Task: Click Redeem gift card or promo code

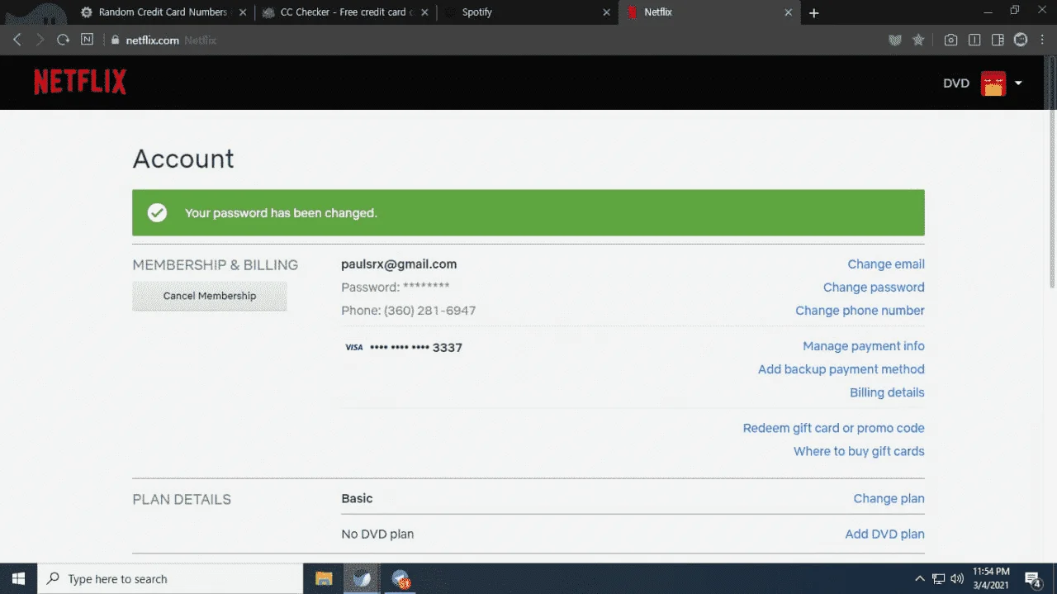Action: 833,428
